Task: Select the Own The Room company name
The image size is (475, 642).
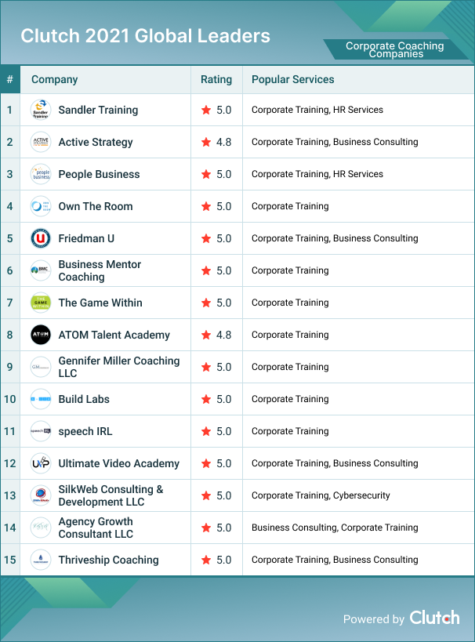Action: [96, 206]
